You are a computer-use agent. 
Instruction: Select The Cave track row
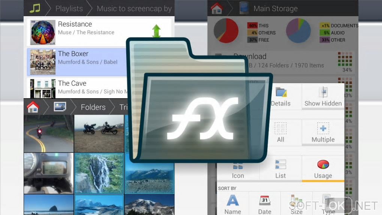click(77, 88)
